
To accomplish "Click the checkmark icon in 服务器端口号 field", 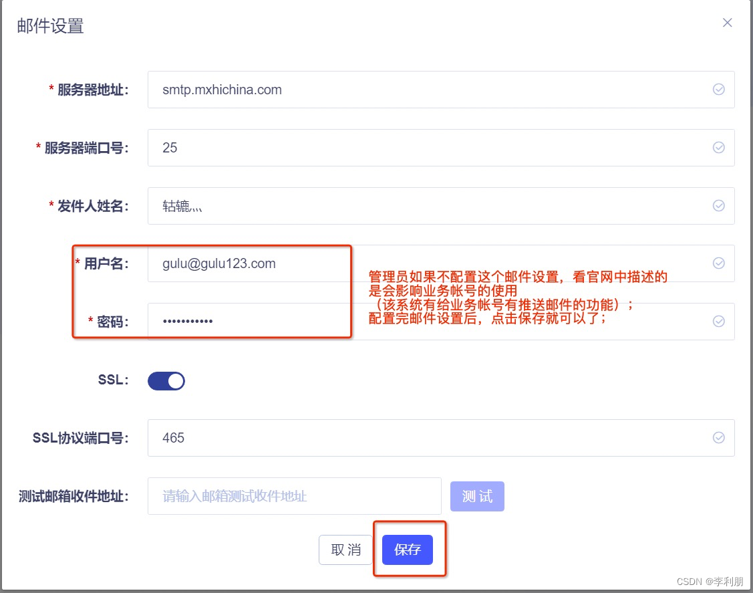I will click(x=718, y=148).
